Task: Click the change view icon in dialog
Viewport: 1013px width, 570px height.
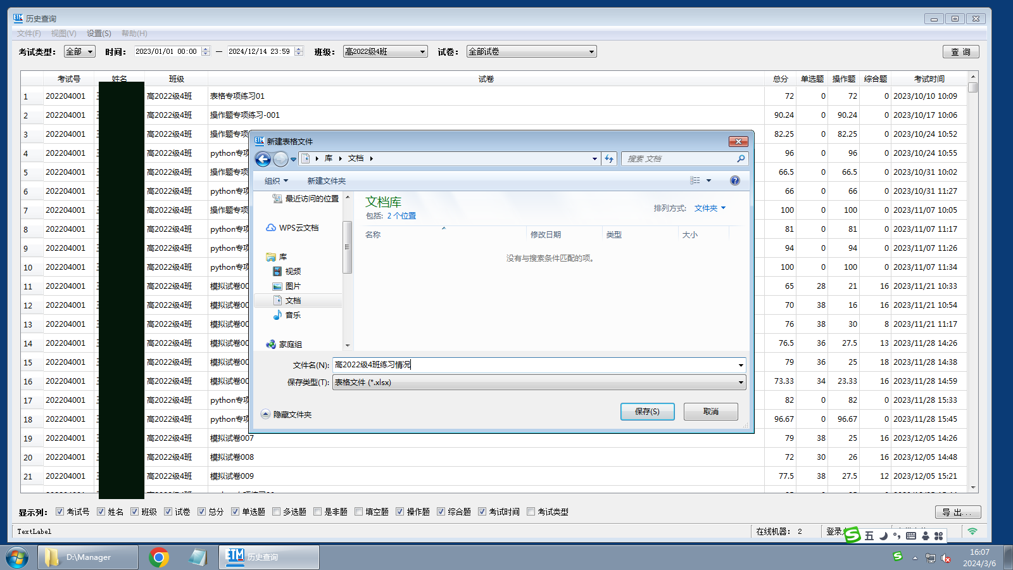Action: [x=695, y=180]
